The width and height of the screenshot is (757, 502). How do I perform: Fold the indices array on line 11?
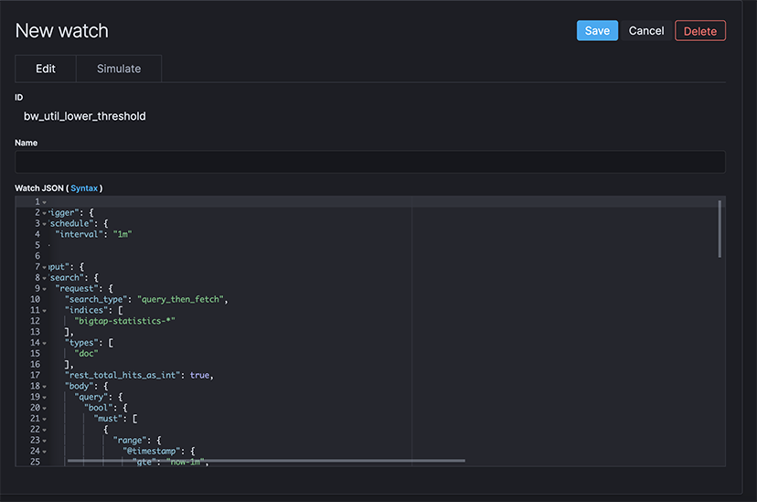[45, 310]
